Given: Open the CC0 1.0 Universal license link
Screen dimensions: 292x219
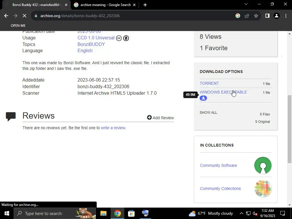Looking at the screenshot, I should click(x=96, y=38).
